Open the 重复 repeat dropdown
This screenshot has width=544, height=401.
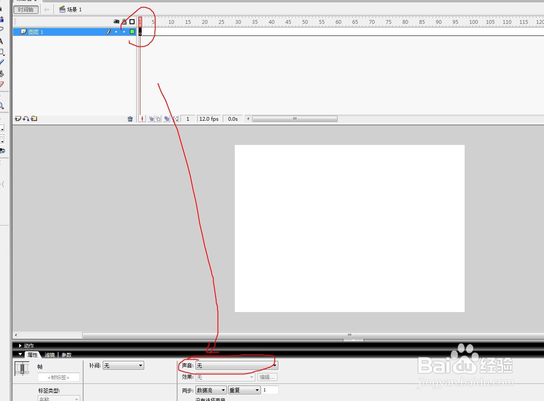(244, 390)
